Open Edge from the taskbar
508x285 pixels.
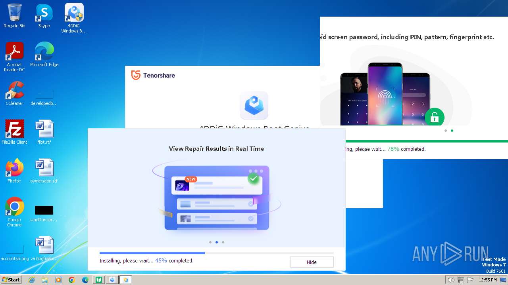click(x=85, y=280)
